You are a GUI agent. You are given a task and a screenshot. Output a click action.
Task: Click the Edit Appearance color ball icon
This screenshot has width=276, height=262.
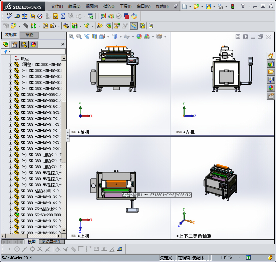pos(139,36)
